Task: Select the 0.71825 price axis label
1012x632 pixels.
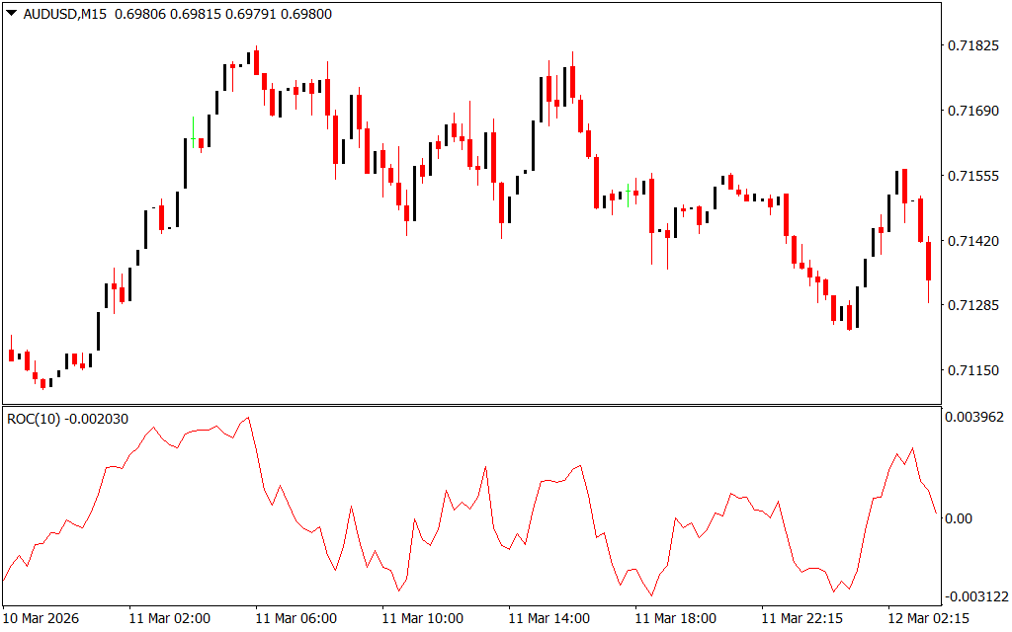Action: (973, 46)
